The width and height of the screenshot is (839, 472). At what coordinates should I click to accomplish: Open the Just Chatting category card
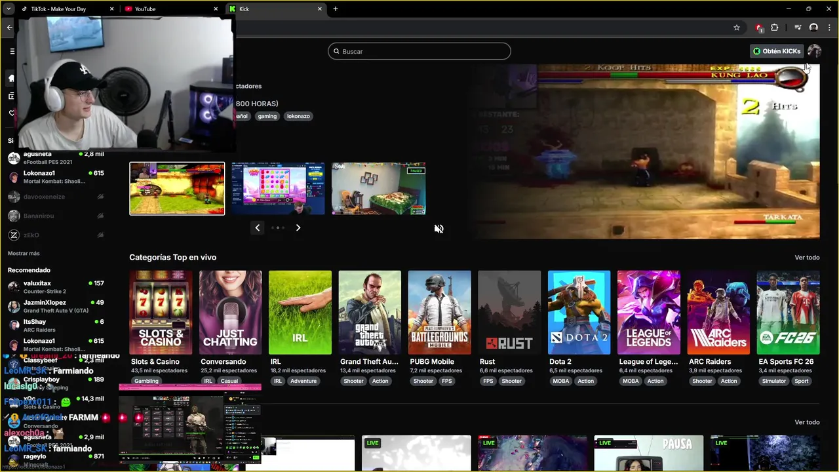click(230, 313)
